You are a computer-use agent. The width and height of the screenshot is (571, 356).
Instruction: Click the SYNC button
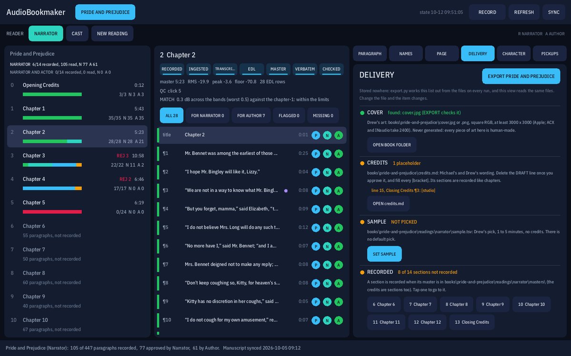pos(554,12)
